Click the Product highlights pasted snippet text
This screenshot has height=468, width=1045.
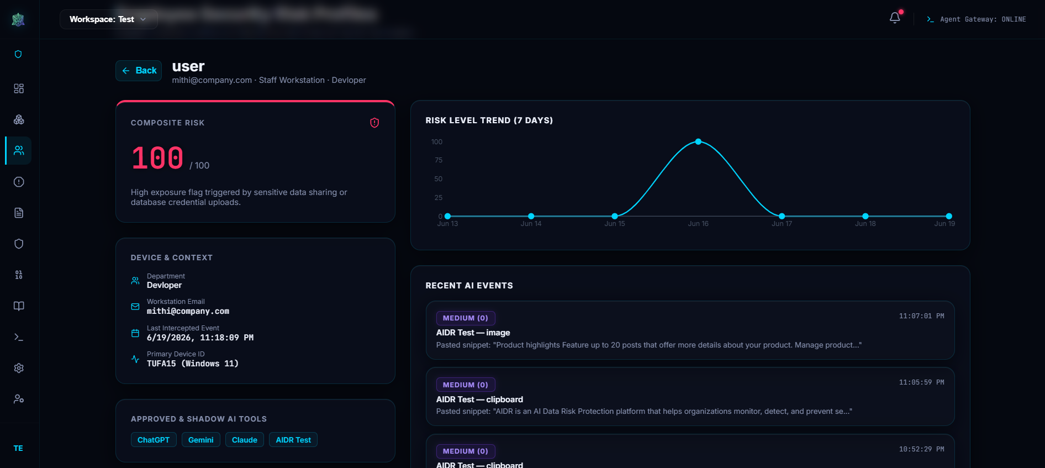tap(649, 345)
